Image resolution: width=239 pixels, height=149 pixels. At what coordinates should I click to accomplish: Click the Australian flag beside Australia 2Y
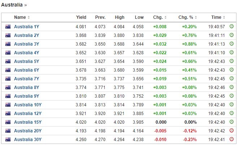pyautogui.click(x=8, y=35)
